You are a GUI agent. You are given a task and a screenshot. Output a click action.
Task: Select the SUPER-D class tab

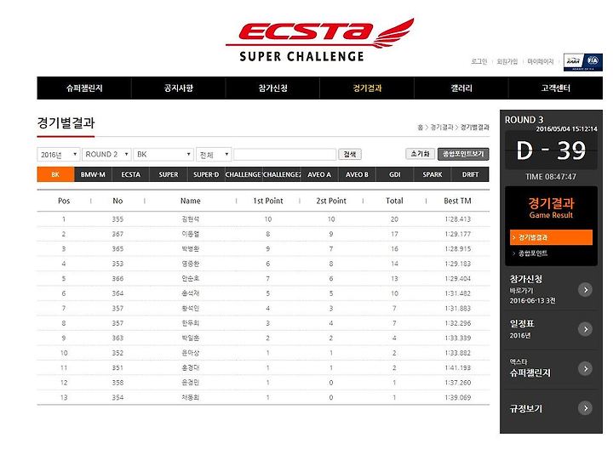[x=206, y=174]
